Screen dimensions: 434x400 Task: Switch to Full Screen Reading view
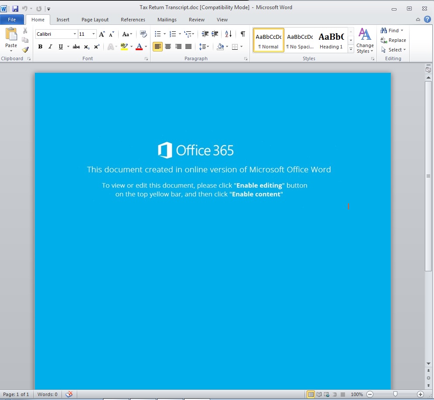319,394
